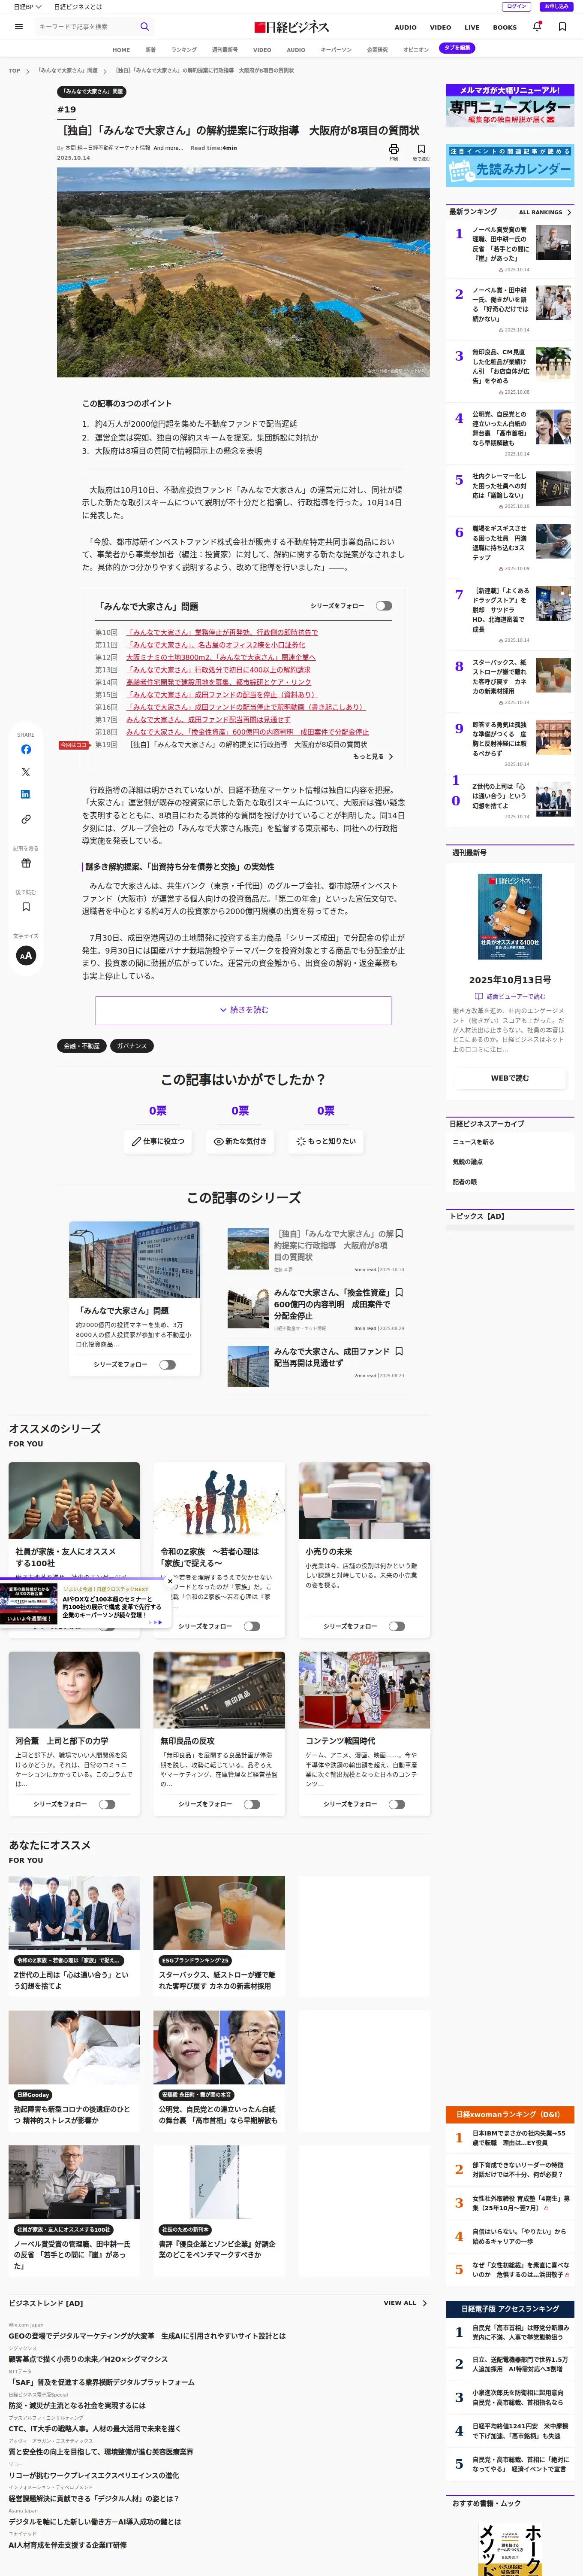Click the ガバナンス tag
The image size is (583, 2576).
(x=132, y=1046)
